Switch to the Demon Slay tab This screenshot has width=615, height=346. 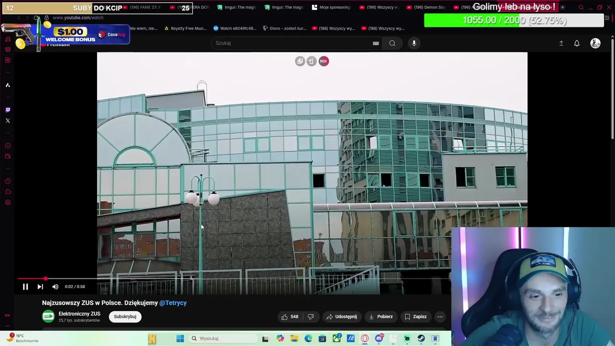pyautogui.click(x=426, y=7)
